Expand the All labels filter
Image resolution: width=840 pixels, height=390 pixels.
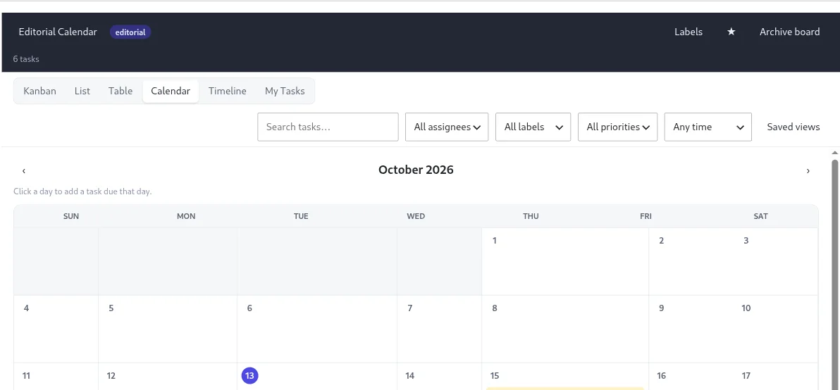pyautogui.click(x=533, y=127)
